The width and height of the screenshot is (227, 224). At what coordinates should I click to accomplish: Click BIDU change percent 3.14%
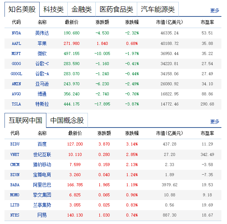coord(132,144)
